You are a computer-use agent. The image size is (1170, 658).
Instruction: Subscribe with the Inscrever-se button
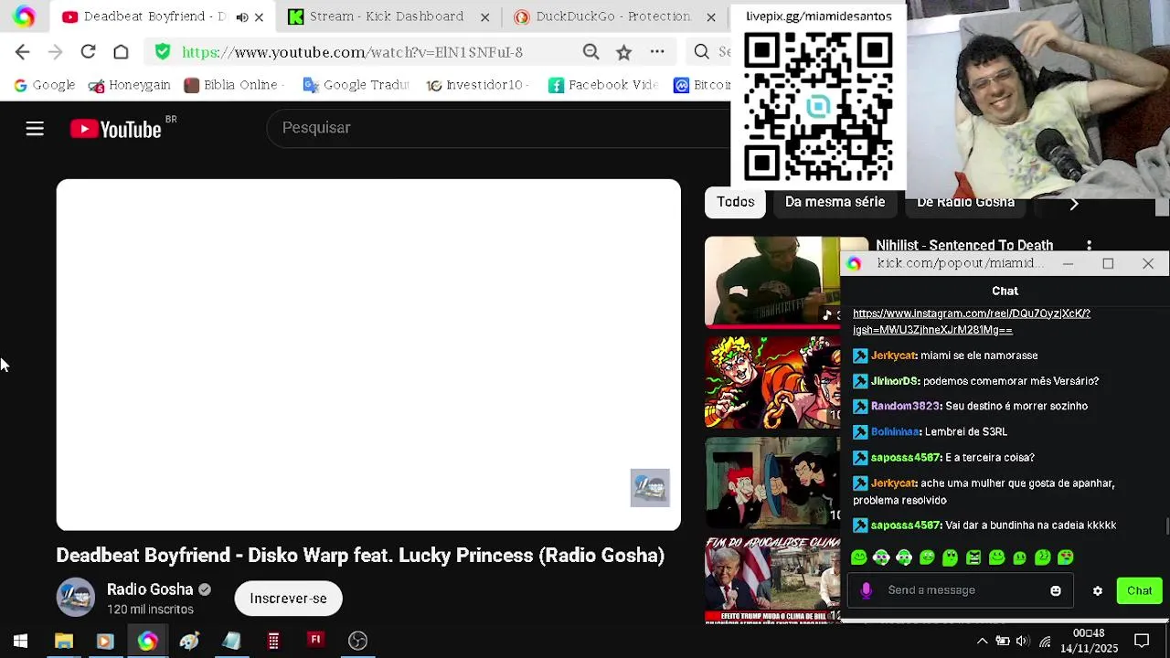(288, 599)
